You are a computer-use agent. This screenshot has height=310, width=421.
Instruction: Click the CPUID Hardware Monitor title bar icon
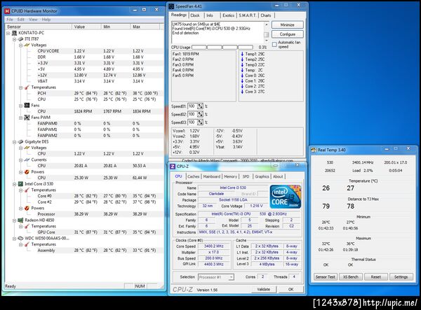pos(7,11)
